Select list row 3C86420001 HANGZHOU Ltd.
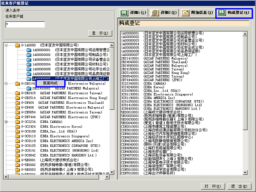Image resolution: width=256 pixels, height=192 pixels. pyautogui.click(x=161, y=108)
